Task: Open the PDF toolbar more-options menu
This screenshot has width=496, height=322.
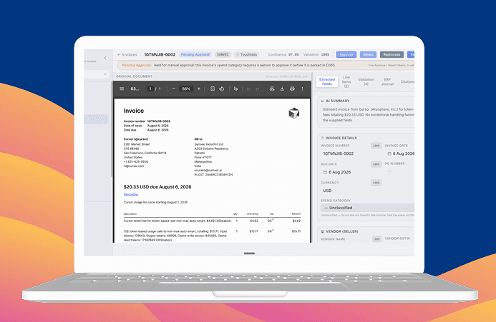Action: [x=303, y=89]
